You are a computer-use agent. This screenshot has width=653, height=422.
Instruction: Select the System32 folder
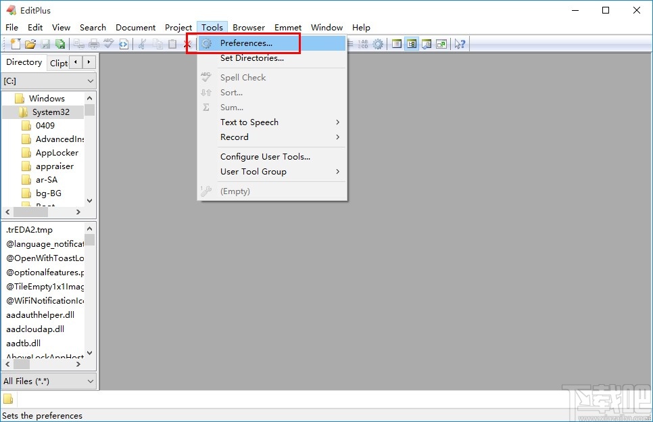pos(51,112)
